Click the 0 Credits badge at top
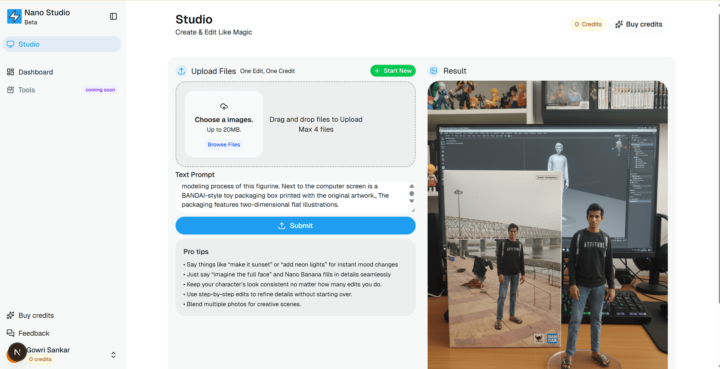This screenshot has height=369, width=720. pyautogui.click(x=588, y=24)
